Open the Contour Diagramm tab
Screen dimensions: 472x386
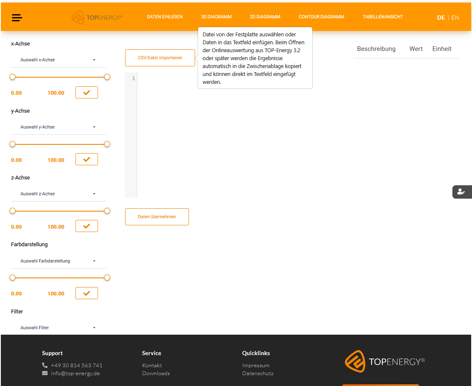pyautogui.click(x=321, y=17)
